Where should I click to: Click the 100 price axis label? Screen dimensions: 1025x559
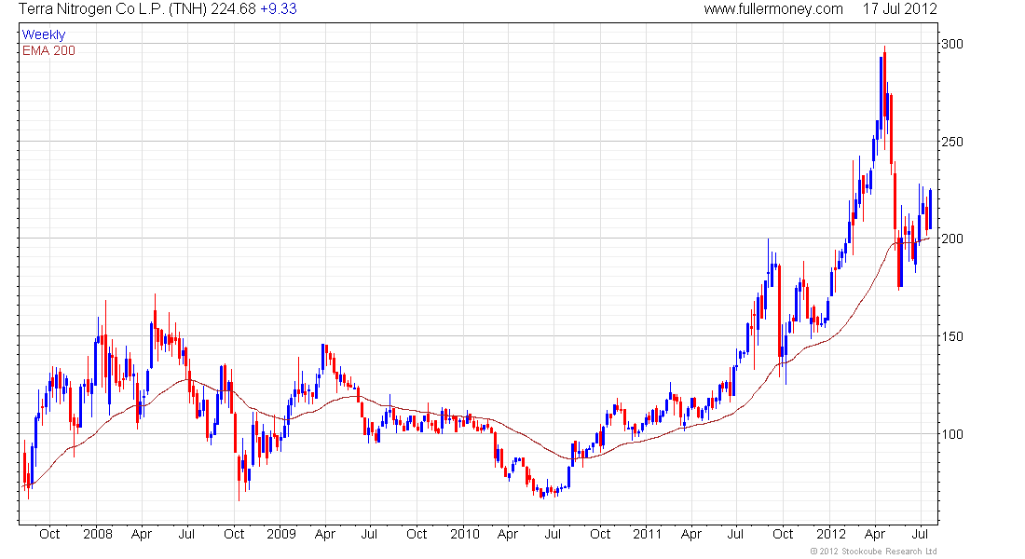(951, 434)
